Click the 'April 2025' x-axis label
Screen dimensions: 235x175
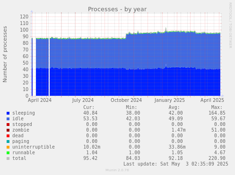click(212, 100)
